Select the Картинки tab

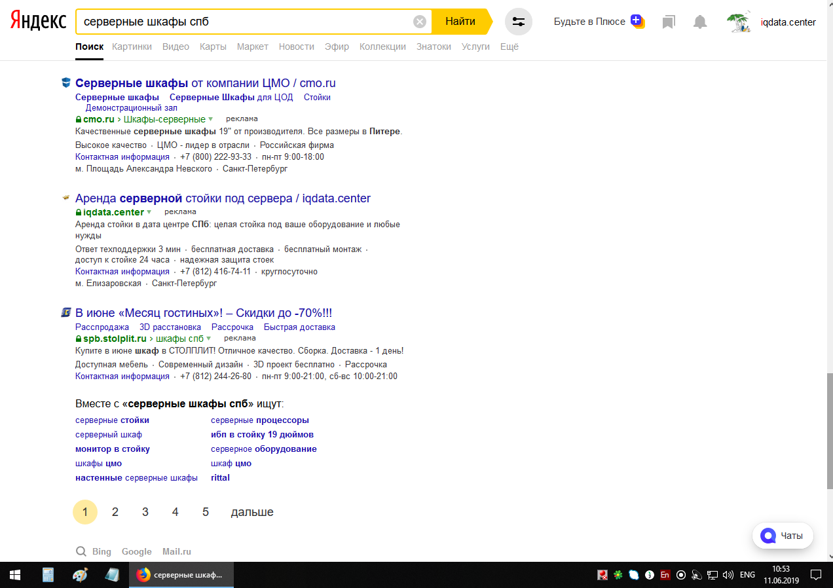(x=132, y=46)
